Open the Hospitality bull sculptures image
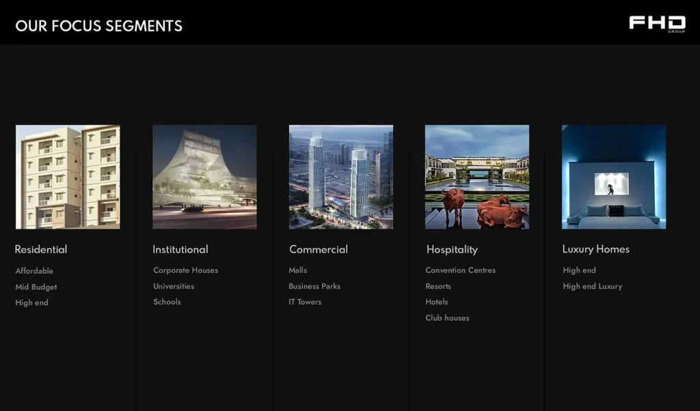Screen dimensions: 700x411 coord(476,177)
